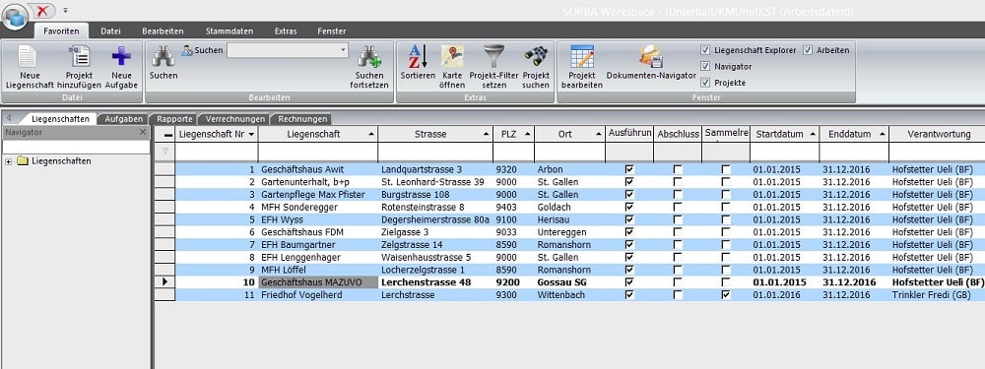
Task: Click the Verantwortung column header
Action: pos(939,134)
